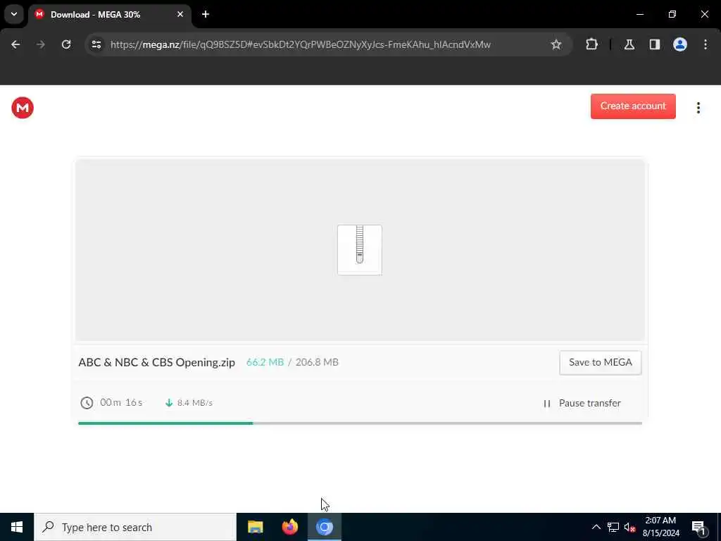Click the 00 m 16 s remaining time
This screenshot has width=721, height=541.
coord(121,402)
